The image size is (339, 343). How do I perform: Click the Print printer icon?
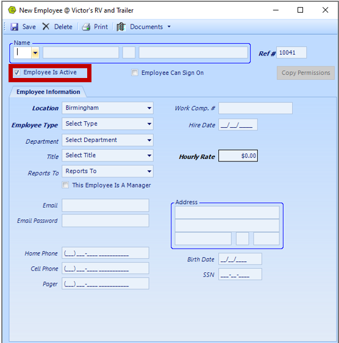pyautogui.click(x=86, y=27)
